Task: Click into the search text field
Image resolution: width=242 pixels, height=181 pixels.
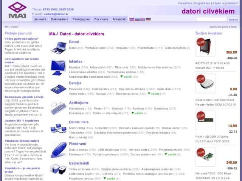Action: 211,19
